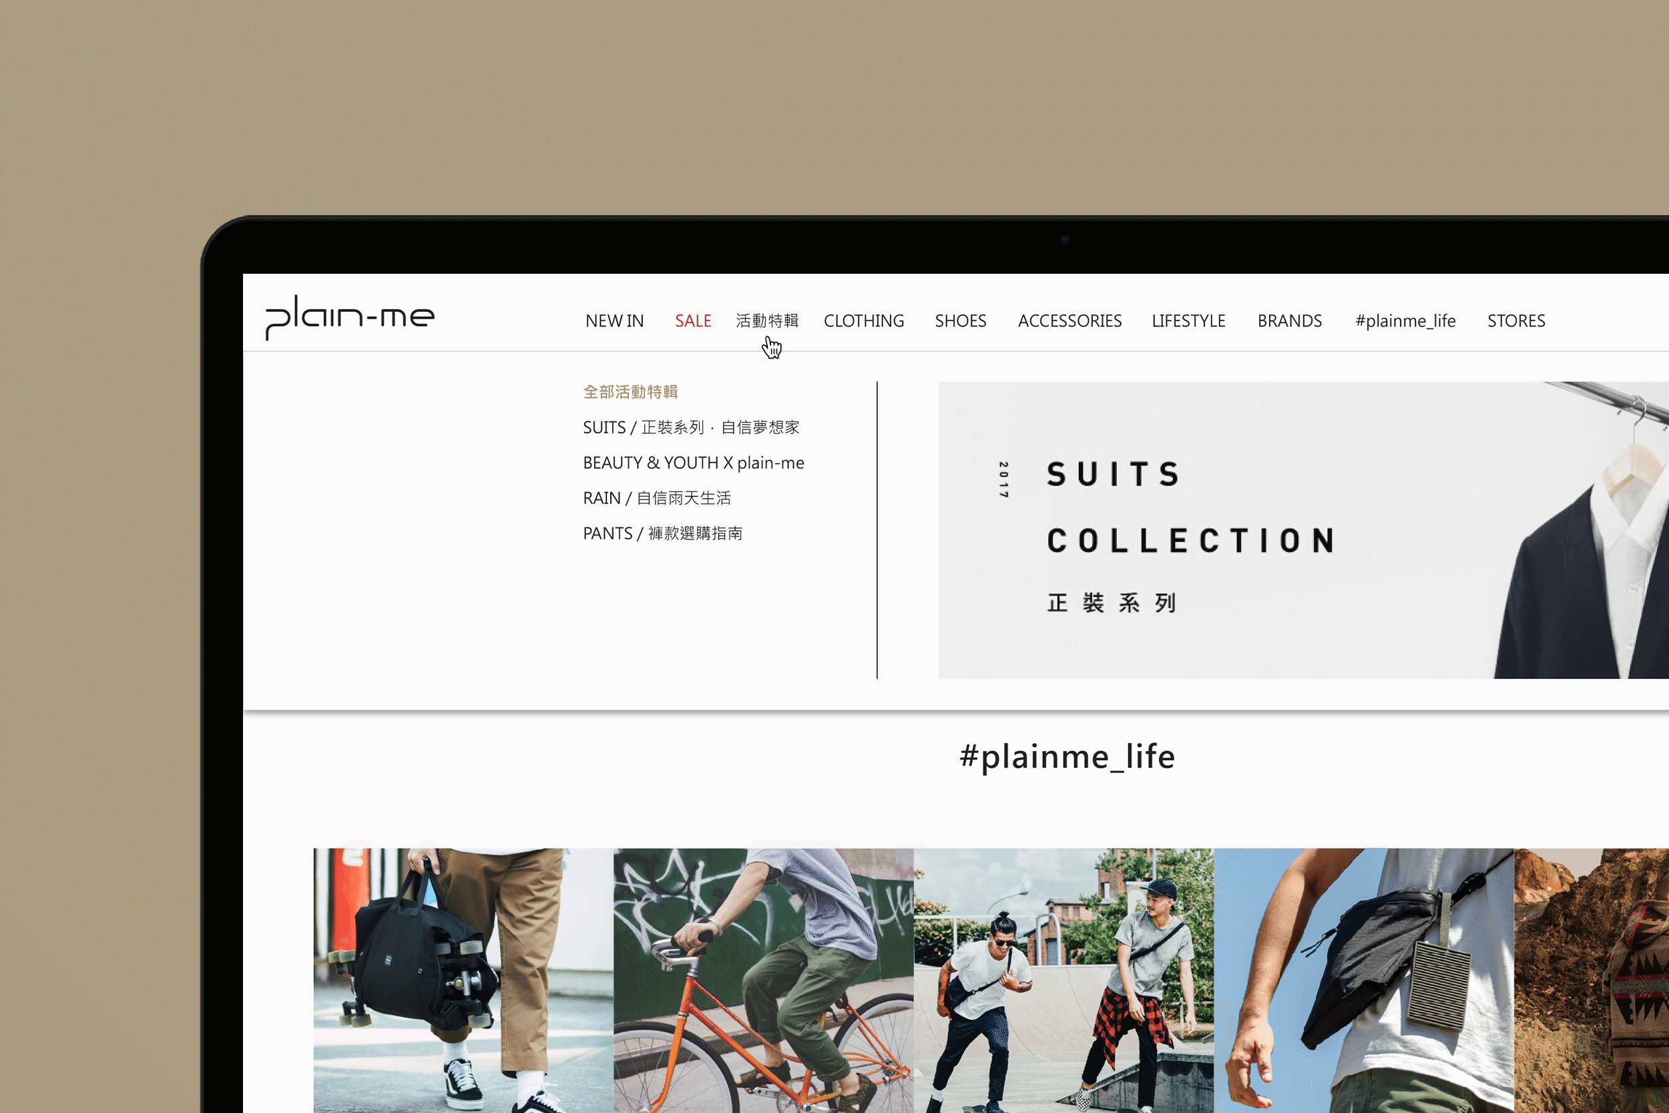
Task: Open #plainme_life in the navigation bar
Action: (x=1405, y=321)
